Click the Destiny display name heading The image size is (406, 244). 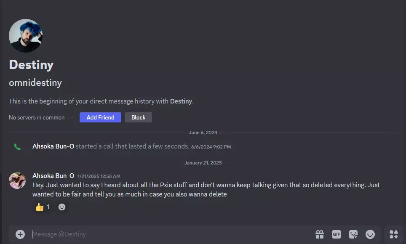(x=31, y=65)
